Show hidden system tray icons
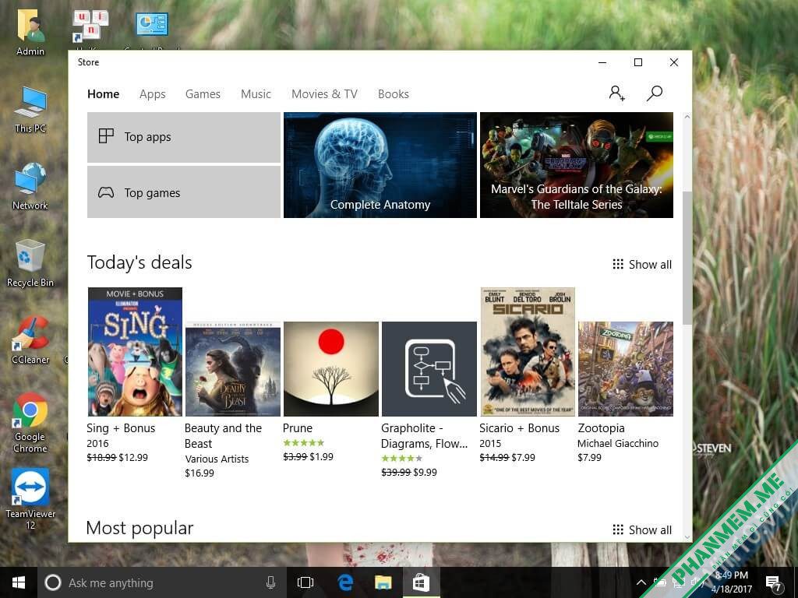The image size is (798, 598). (x=641, y=582)
